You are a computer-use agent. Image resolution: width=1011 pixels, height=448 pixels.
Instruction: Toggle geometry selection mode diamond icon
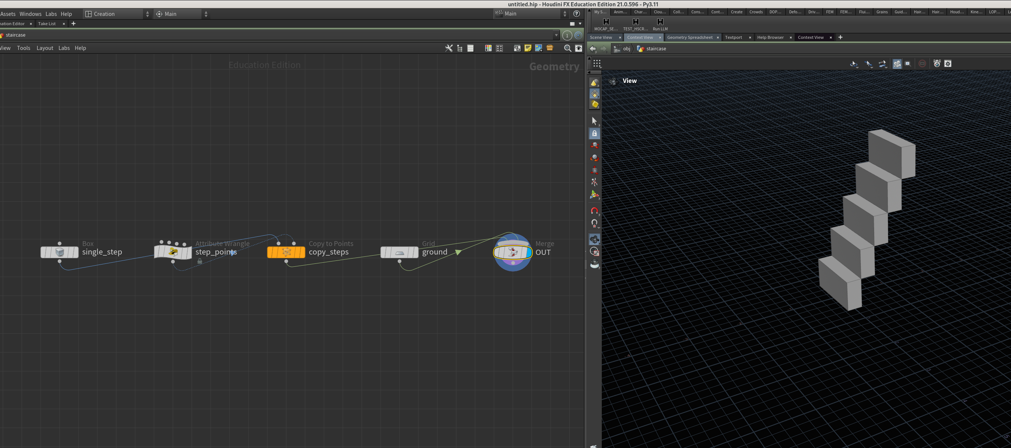[x=594, y=94]
